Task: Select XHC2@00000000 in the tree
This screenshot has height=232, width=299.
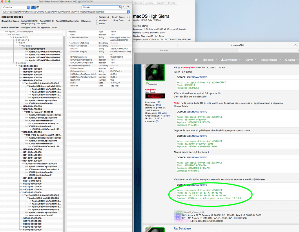Action: [35, 49]
